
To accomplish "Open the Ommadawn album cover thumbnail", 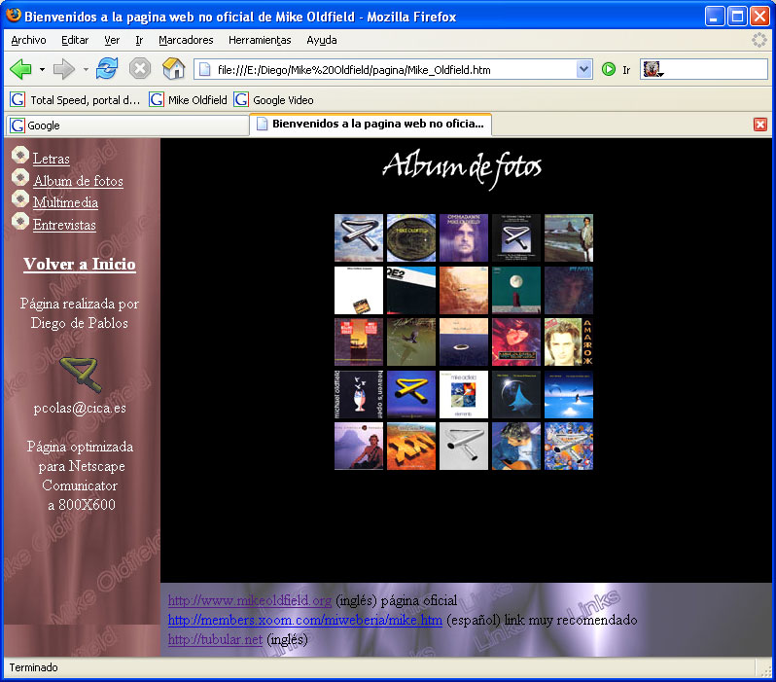I will 464,237.
